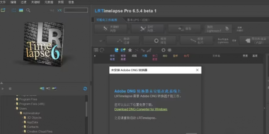Open the 信息 menu
The width and height of the screenshot is (269, 134).
tap(71, 2)
